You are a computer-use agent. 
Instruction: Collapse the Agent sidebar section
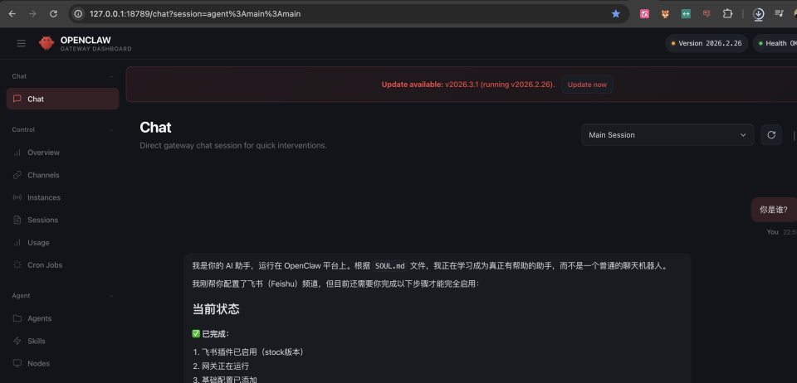[111, 296]
